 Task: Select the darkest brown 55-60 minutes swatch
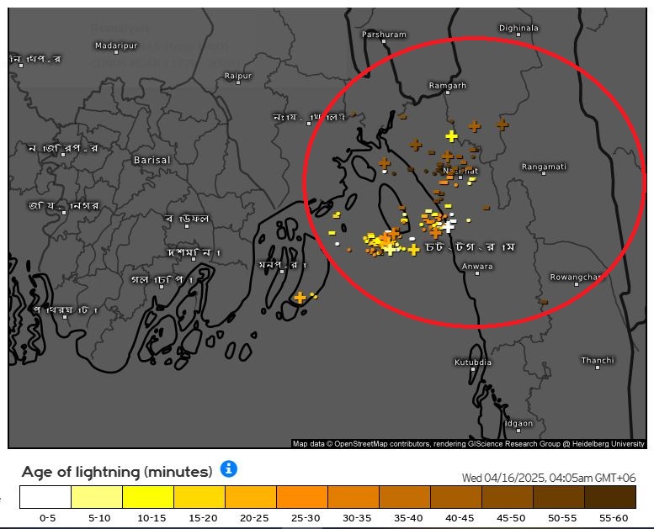point(609,497)
